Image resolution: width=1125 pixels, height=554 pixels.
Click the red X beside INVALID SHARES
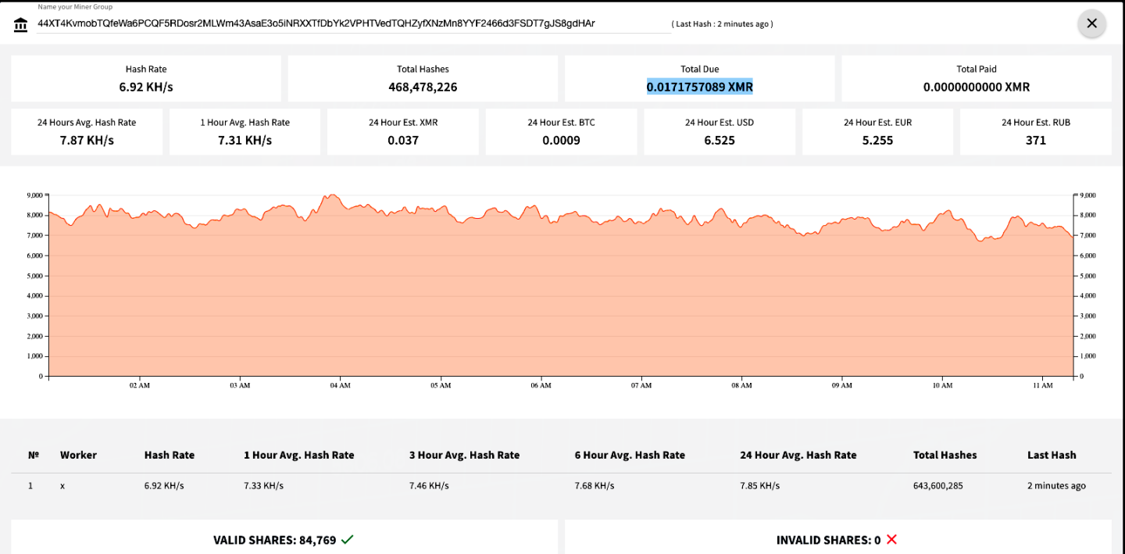pyautogui.click(x=890, y=539)
